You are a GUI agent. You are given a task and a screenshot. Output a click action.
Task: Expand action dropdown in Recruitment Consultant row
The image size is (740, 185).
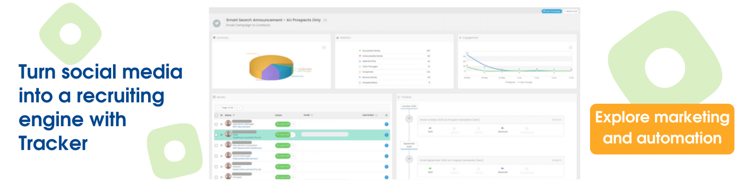[293, 145]
